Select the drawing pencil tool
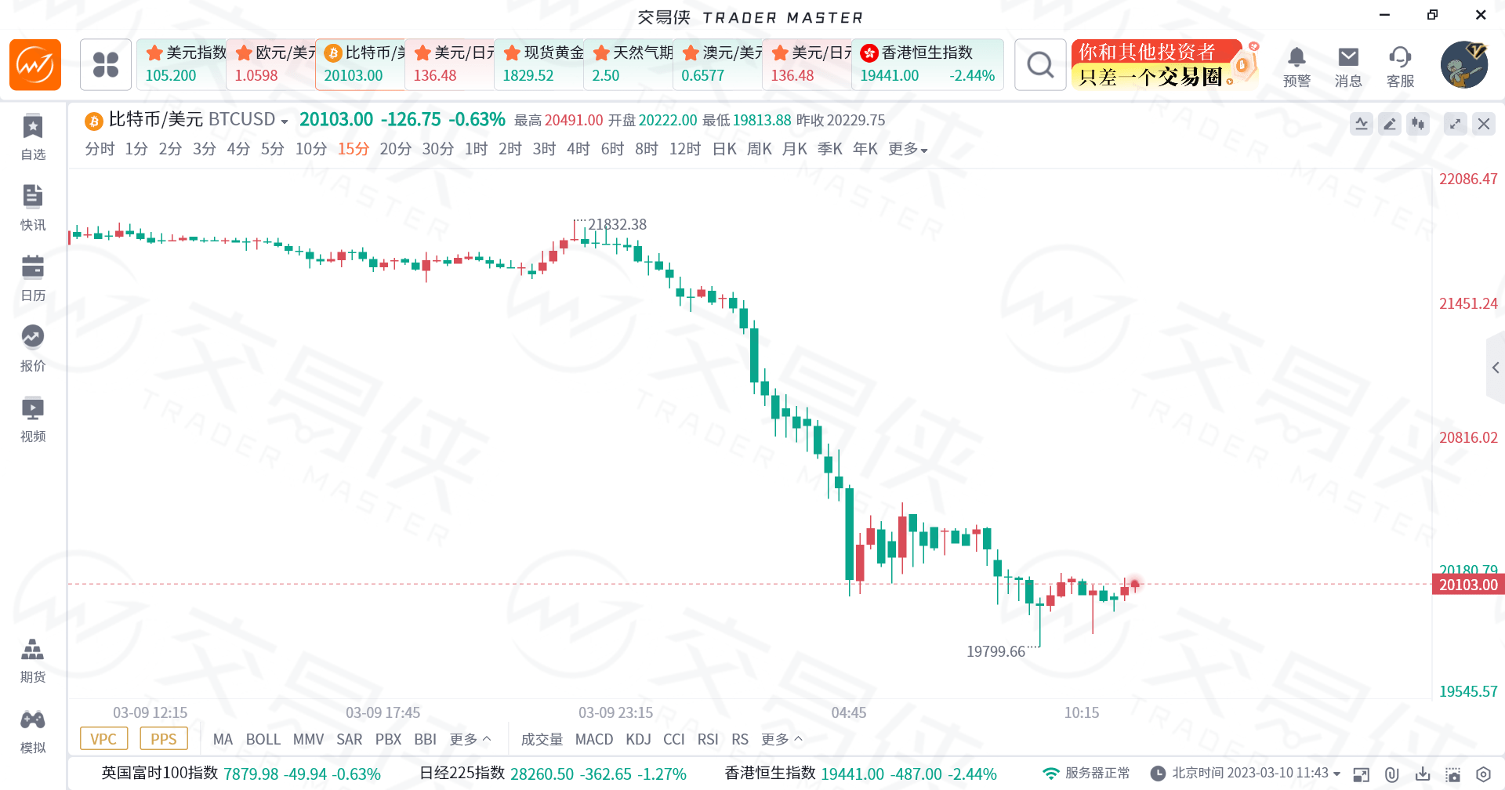Screen dimensions: 1505x790 click(x=1390, y=124)
